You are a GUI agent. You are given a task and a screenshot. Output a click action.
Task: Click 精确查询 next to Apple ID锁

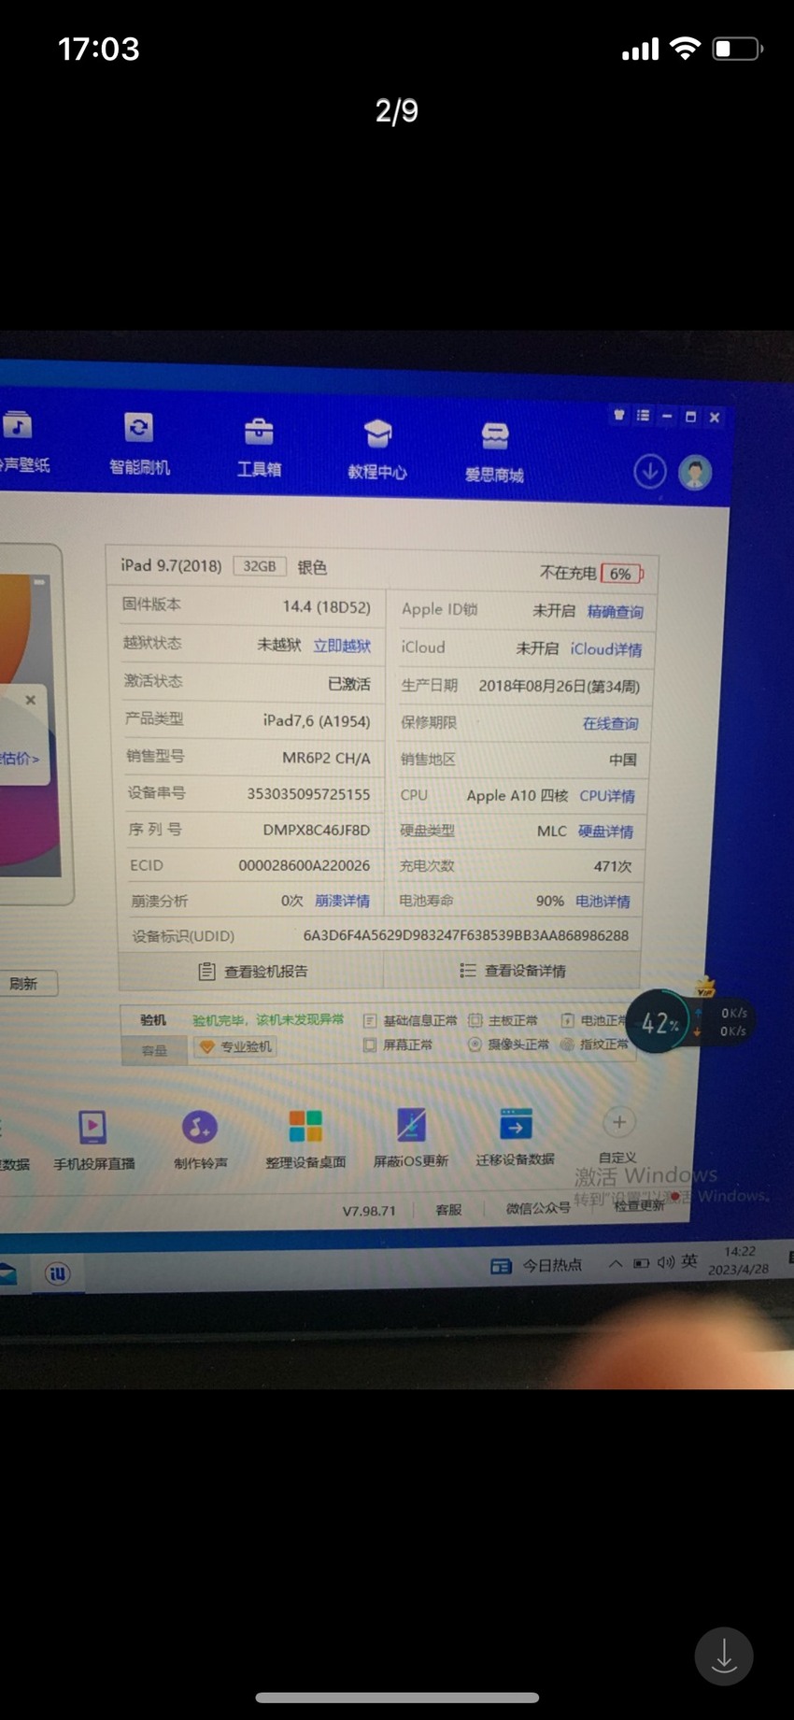(x=615, y=612)
